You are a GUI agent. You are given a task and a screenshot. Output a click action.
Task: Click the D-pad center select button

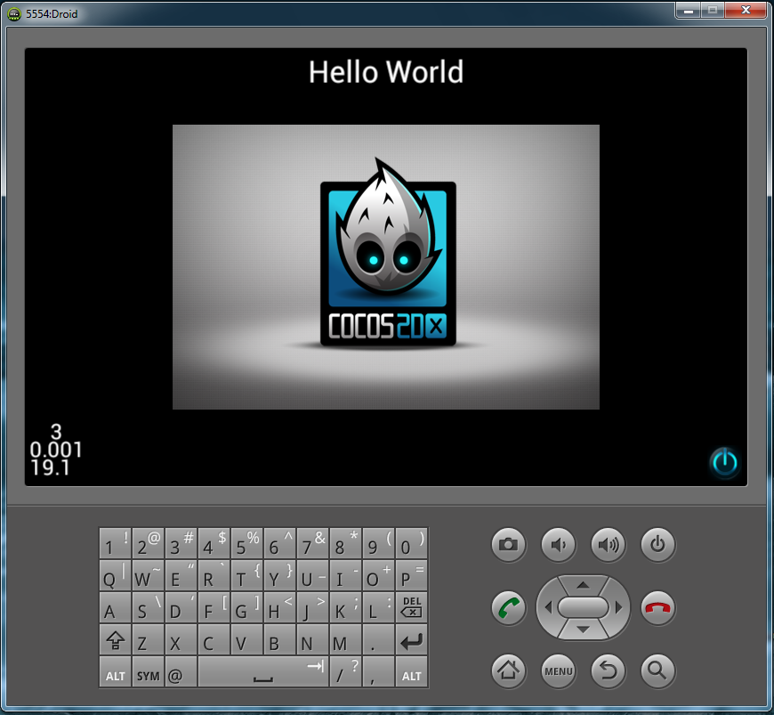tap(583, 607)
